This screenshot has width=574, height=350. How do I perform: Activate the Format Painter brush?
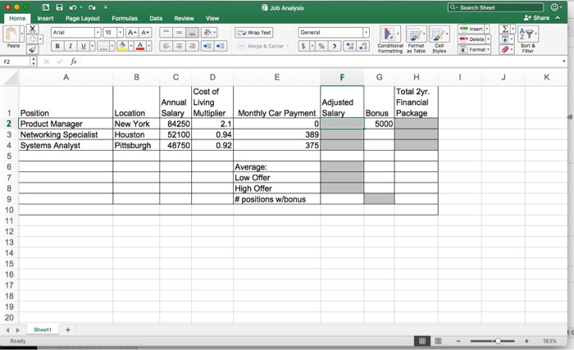click(x=32, y=49)
